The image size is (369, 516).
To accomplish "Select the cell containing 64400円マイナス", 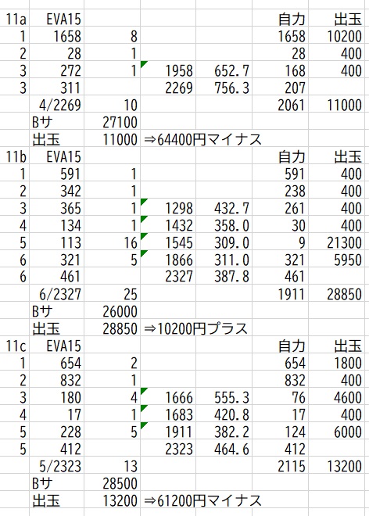I will click(x=202, y=139).
